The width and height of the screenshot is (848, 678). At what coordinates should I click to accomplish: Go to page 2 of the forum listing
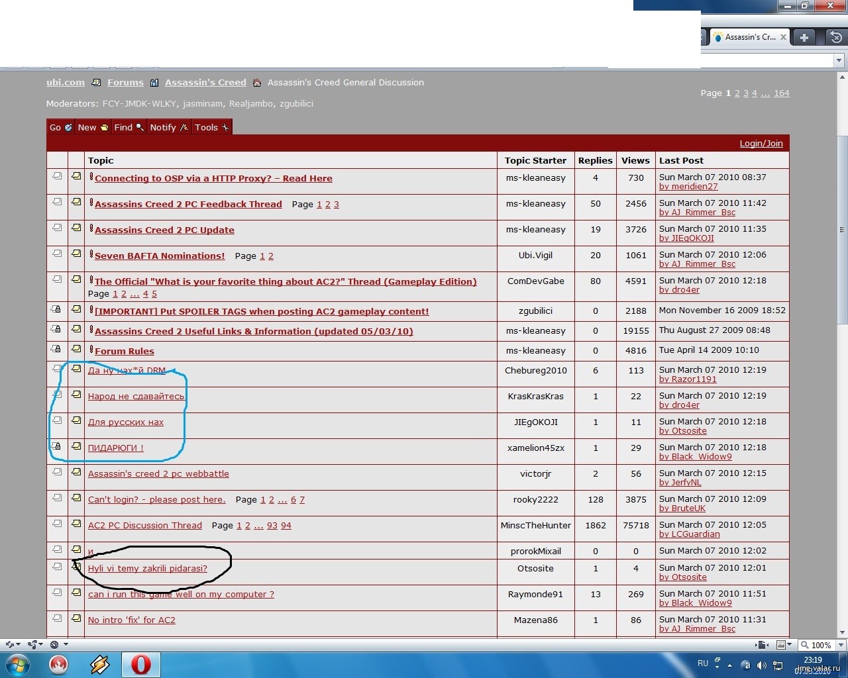[x=737, y=93]
